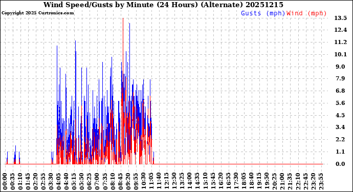
Task: Click the 12.4 y-axis value
Action: (340, 30)
